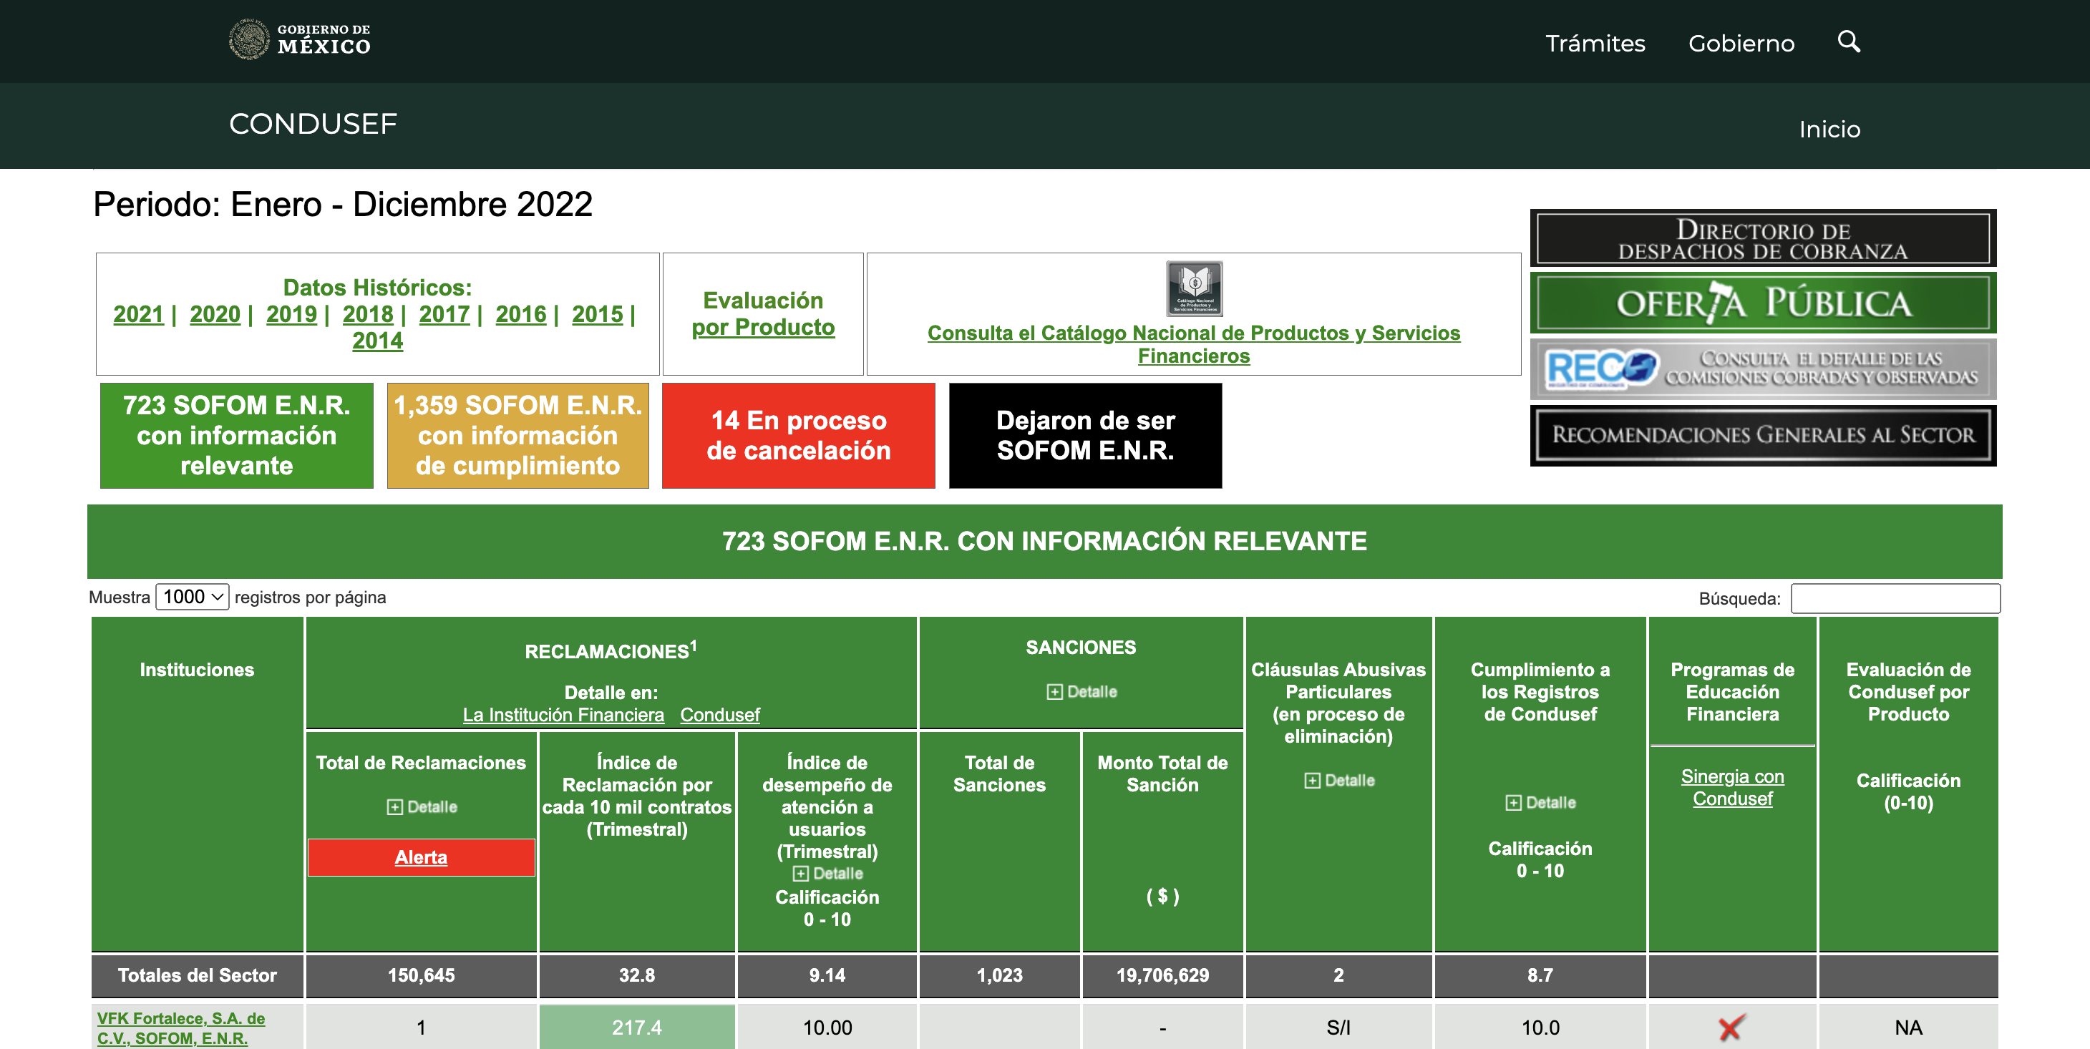Open the Oferta Pública banner
This screenshot has width=2090, height=1049.
(x=1762, y=303)
